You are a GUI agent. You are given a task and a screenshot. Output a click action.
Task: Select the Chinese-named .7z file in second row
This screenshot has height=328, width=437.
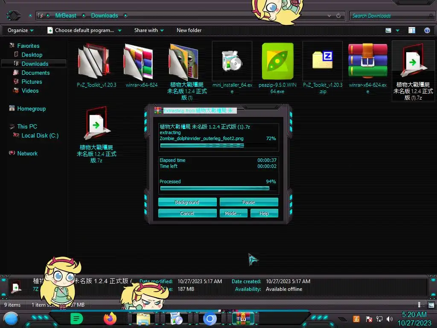(96, 134)
